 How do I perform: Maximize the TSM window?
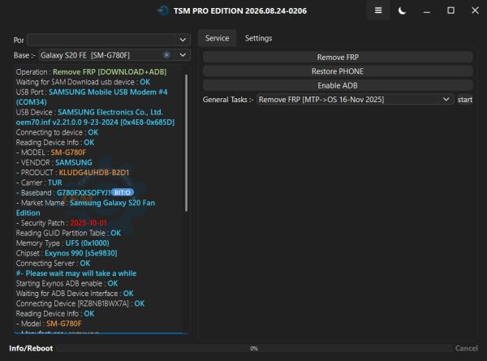(450, 11)
